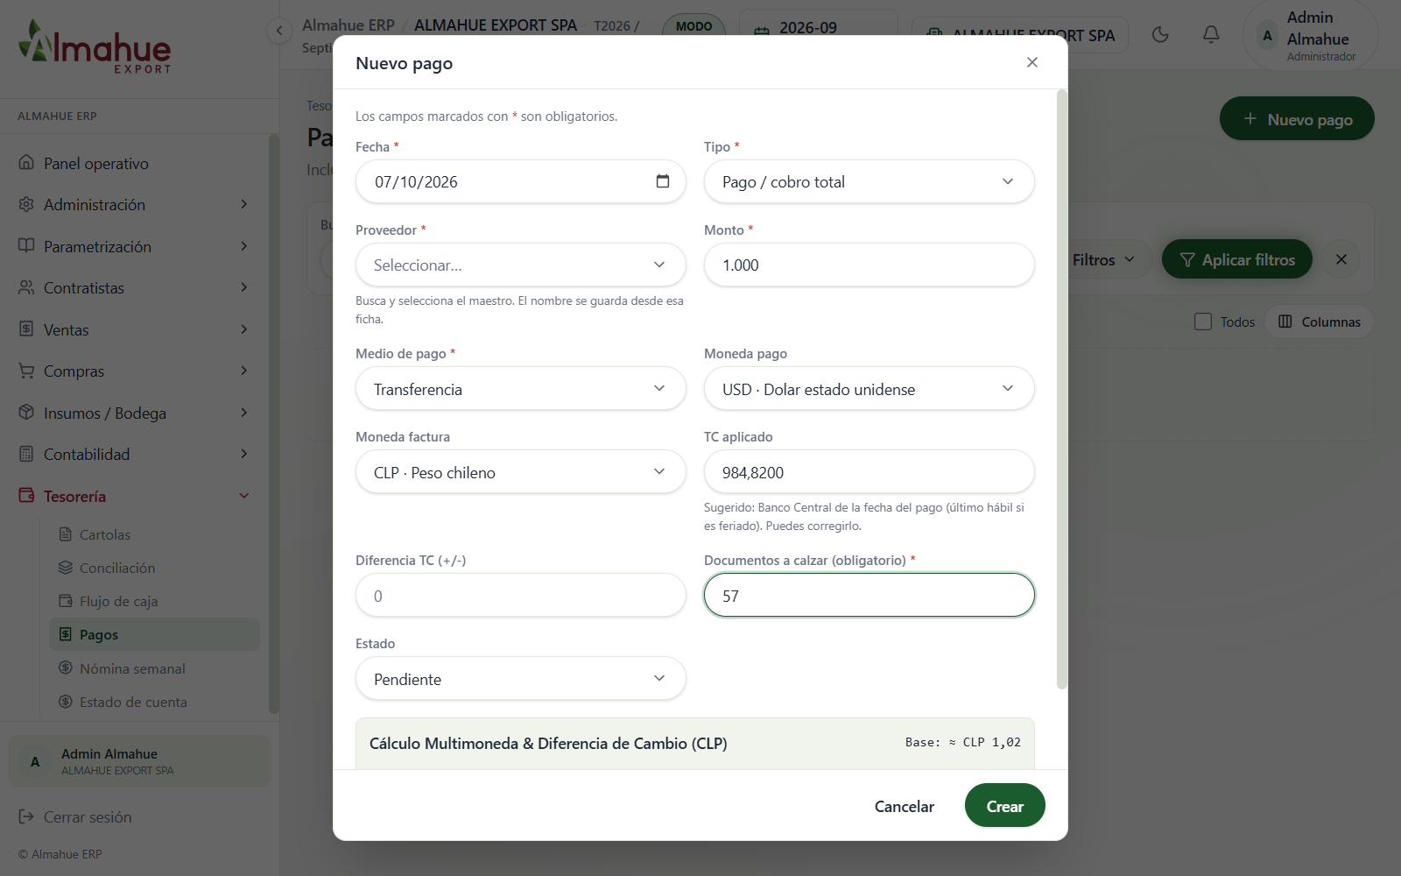Open the Proveedor Seleccionar dropdown
The width and height of the screenshot is (1401, 876).
(521, 265)
